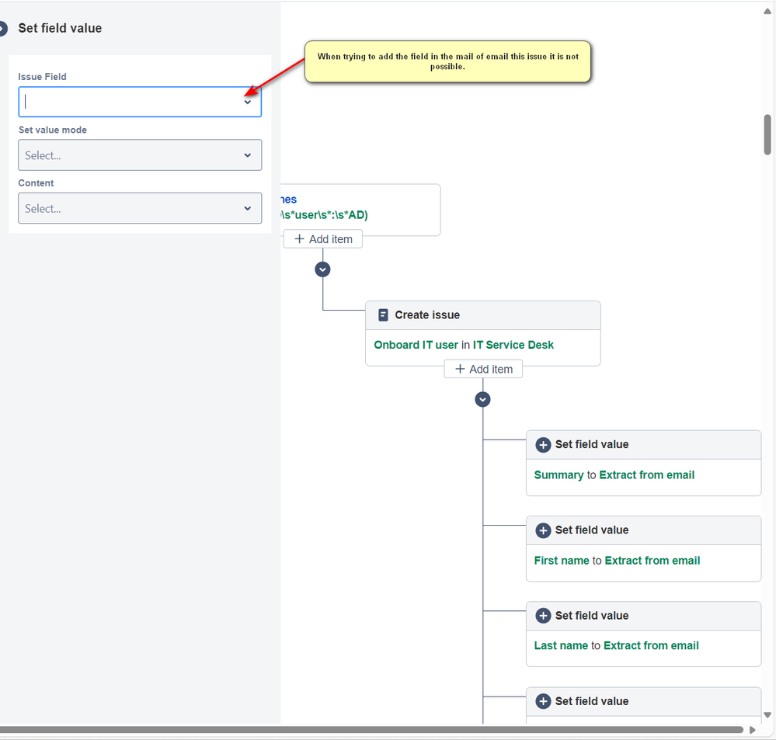Collapse chevron node under Create issue
Viewport: 776px width, 740px height.
482,399
